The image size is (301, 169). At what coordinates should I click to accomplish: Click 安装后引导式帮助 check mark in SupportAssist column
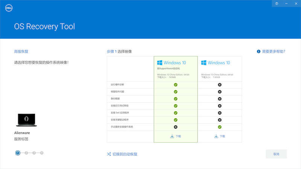pos(176,106)
